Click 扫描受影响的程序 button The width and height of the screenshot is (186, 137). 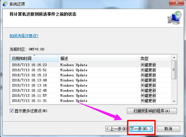152,111
